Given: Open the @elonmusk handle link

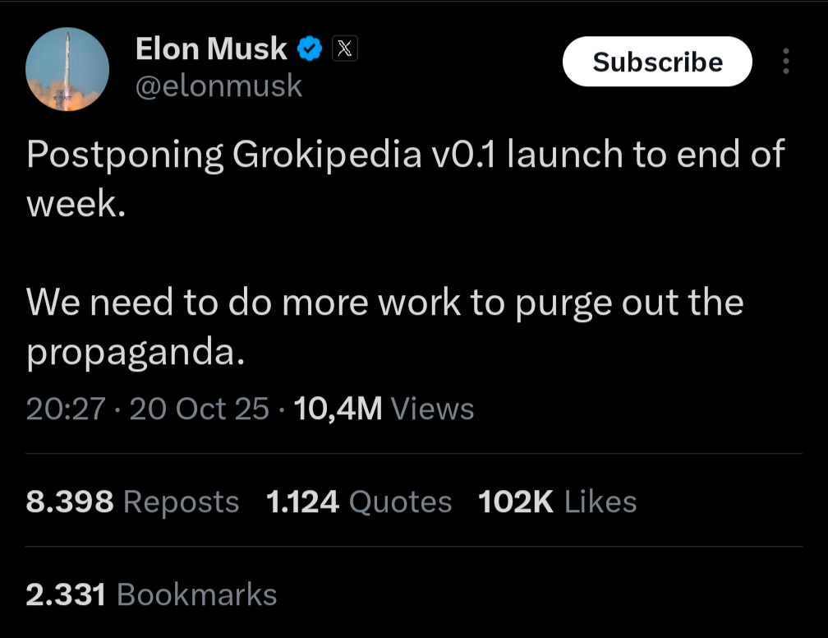Looking at the screenshot, I should point(218,86).
